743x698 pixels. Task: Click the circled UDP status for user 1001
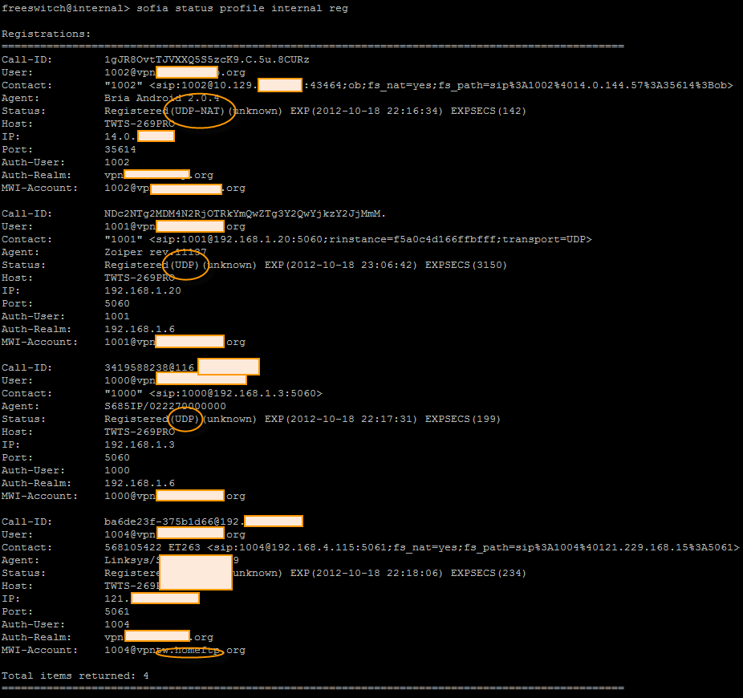(x=185, y=265)
